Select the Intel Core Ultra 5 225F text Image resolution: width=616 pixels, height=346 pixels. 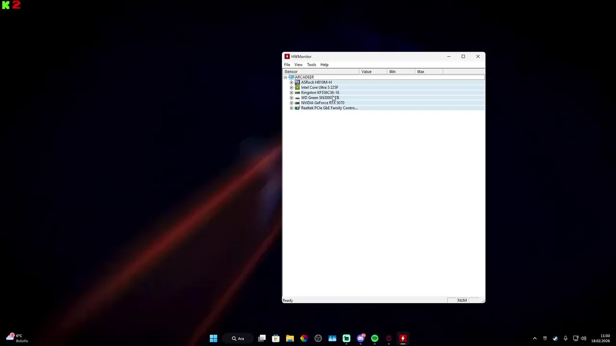pos(320,87)
